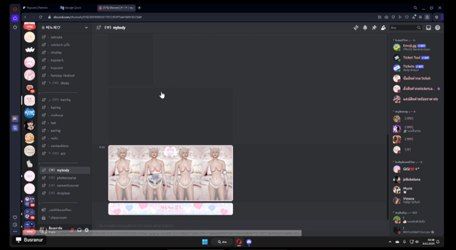456x250 pixels.
Task: Open Opera history clock icon in sidebar
Action: click(15, 225)
